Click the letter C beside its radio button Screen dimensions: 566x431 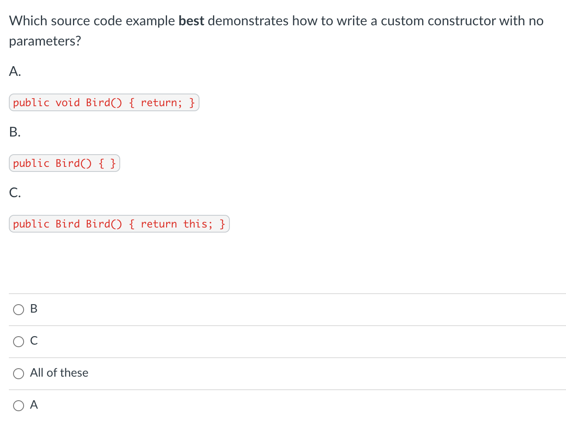pos(34,341)
